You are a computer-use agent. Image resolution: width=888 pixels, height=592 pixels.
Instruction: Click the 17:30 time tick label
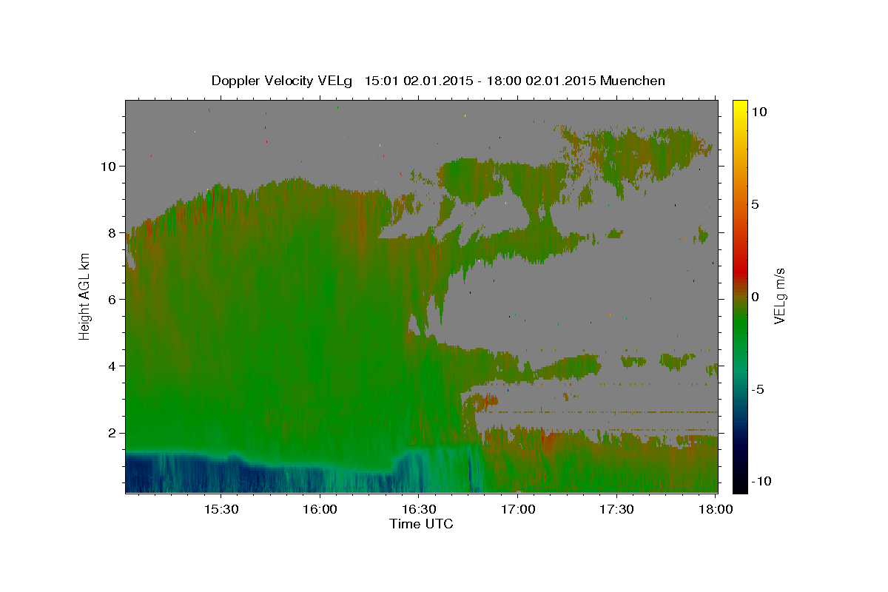point(617,509)
